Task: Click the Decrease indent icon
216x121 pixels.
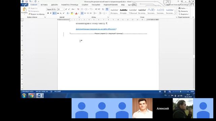Action: point(96,9)
